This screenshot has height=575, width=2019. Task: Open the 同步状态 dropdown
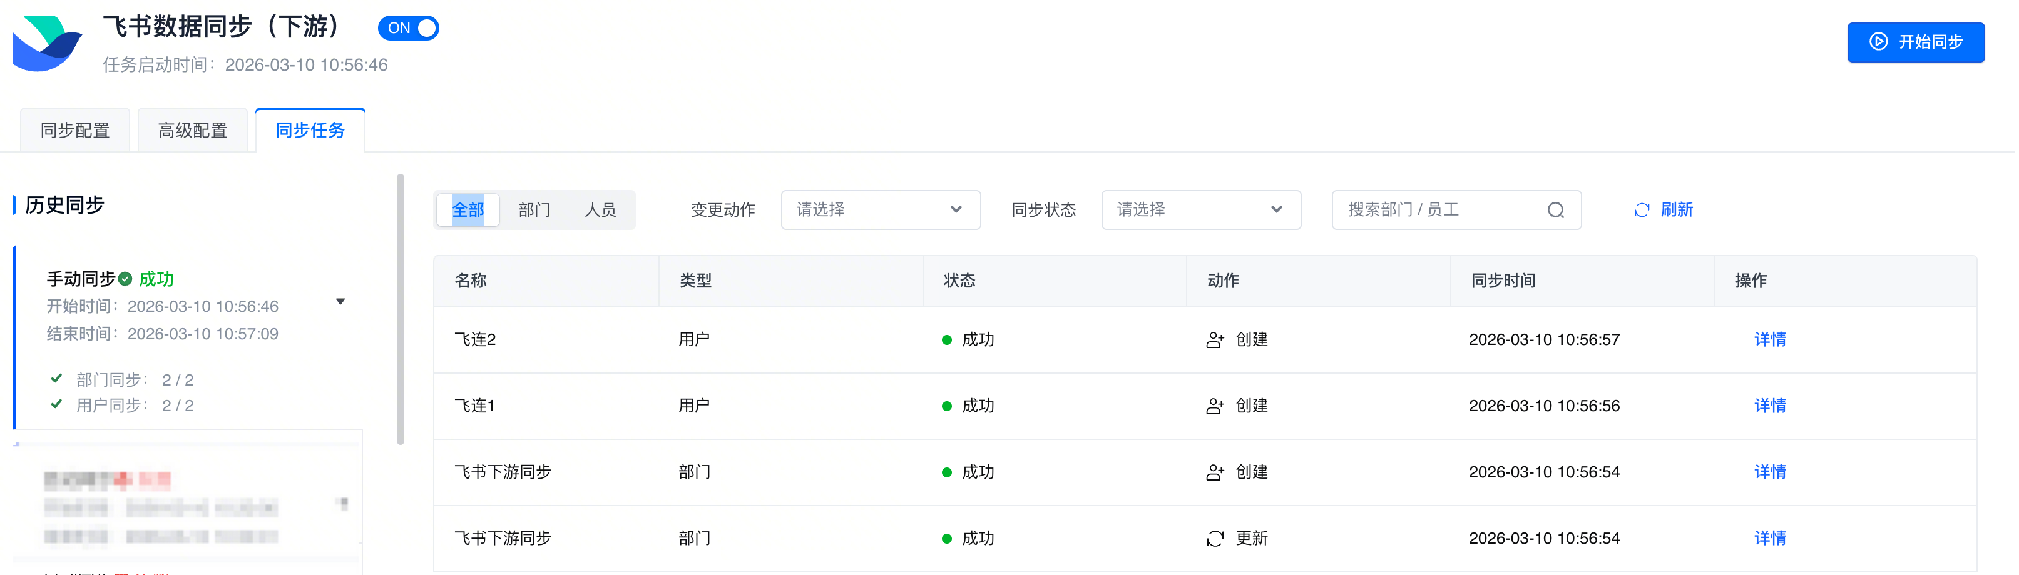pos(1200,211)
